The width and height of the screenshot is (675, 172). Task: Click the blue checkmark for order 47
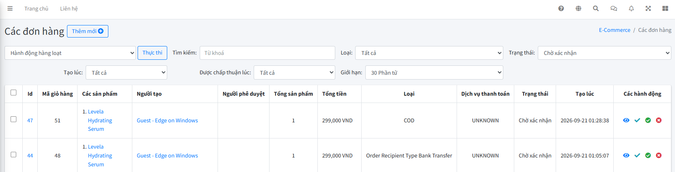[637, 120]
